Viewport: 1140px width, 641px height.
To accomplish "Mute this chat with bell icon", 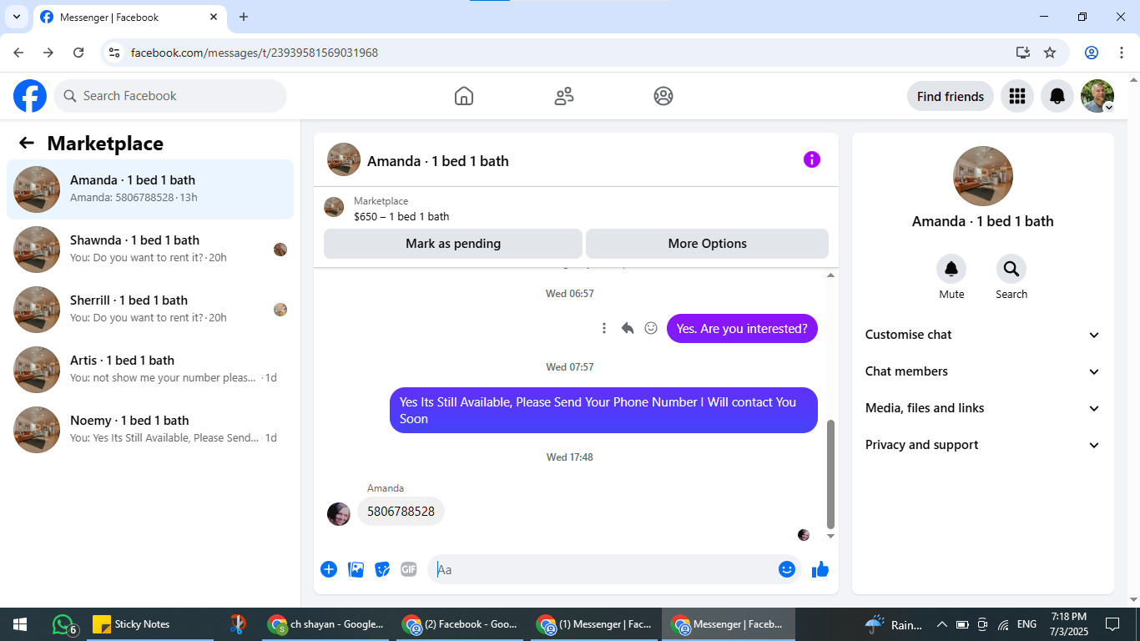I will pyautogui.click(x=951, y=269).
